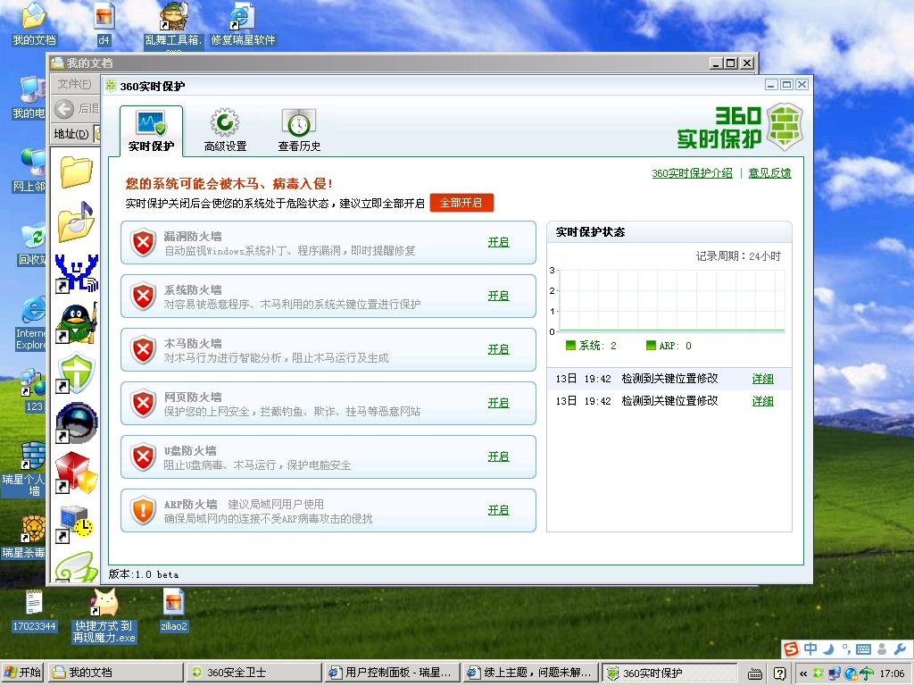914x686 pixels.
Task: Click the orange warning shield of ARP防火墙
Action: (x=144, y=511)
